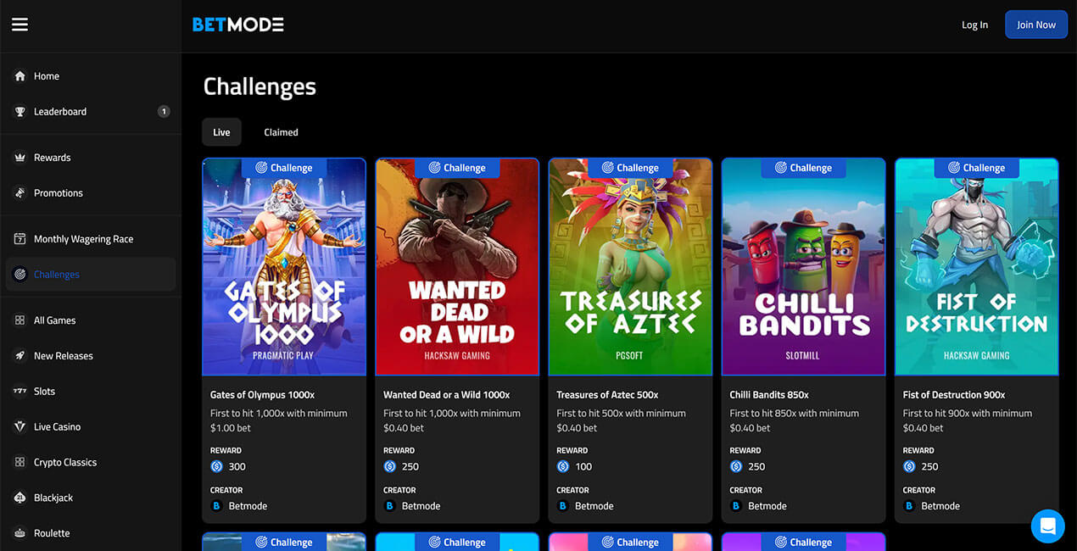Viewport: 1077px width, 551px height.
Task: Click the Leaderboard trophy icon
Action: pyautogui.click(x=20, y=112)
